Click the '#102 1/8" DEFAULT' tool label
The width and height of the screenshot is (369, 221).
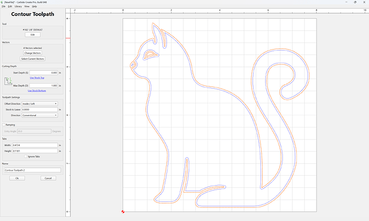pos(33,30)
